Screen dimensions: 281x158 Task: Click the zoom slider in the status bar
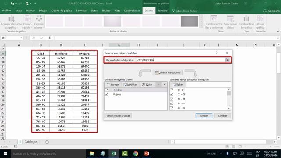tap(258, 147)
